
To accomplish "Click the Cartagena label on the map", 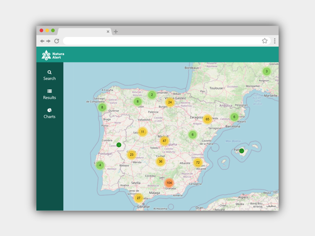I will pyautogui.click(x=195, y=184).
